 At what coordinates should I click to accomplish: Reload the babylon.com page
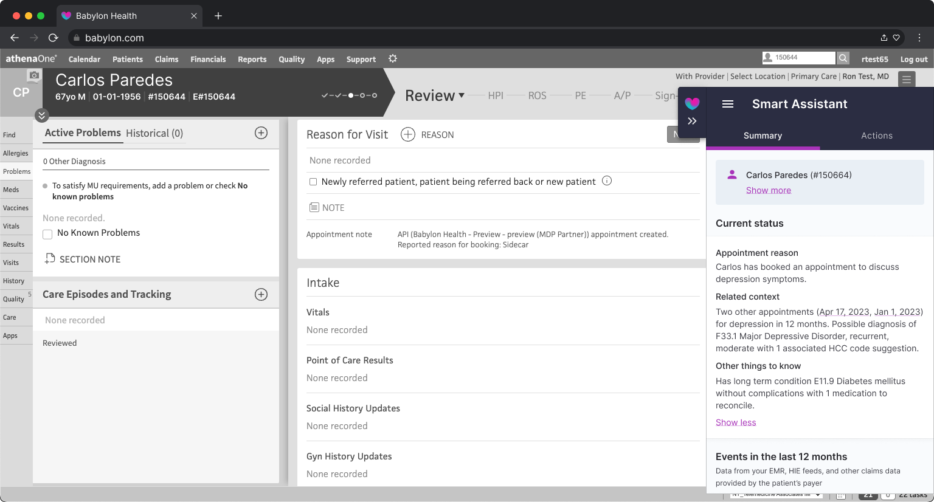pyautogui.click(x=53, y=38)
